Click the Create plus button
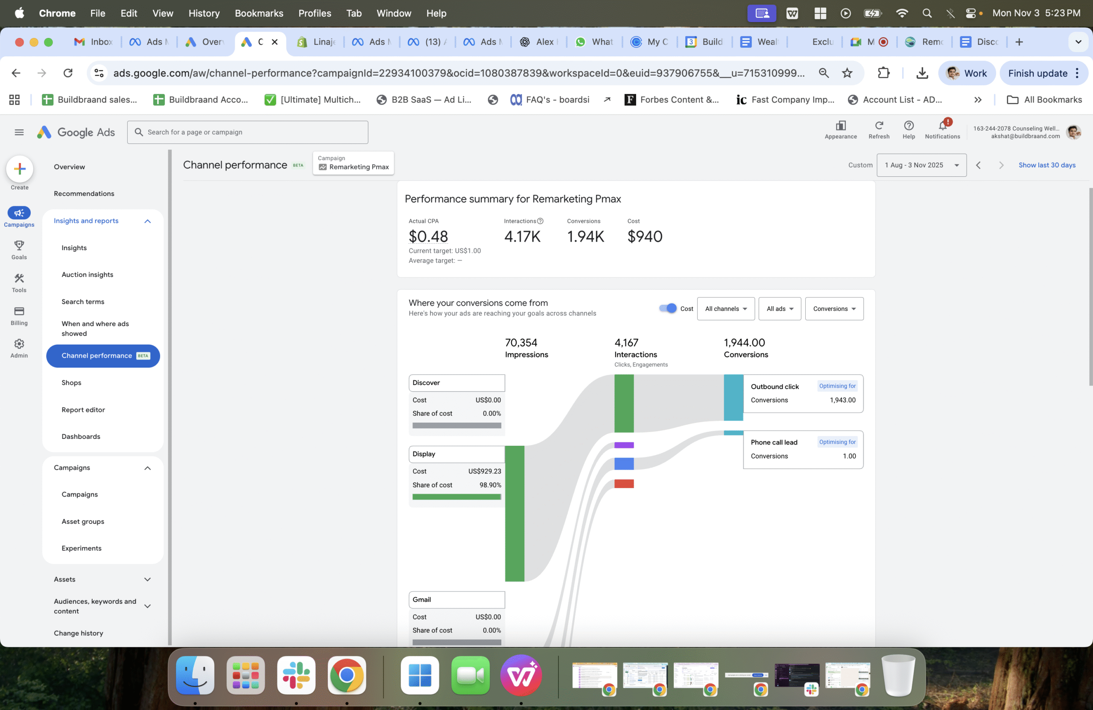The width and height of the screenshot is (1093, 710). click(19, 169)
